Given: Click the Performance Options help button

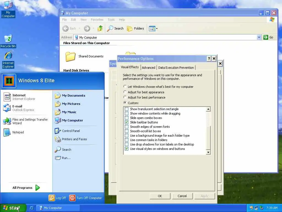Looking at the screenshot, I should pyautogui.click(x=209, y=59).
